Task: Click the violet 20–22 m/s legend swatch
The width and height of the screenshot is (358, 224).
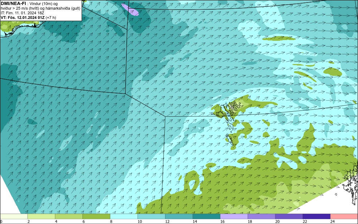Action: pyautogui.click(x=289, y=216)
